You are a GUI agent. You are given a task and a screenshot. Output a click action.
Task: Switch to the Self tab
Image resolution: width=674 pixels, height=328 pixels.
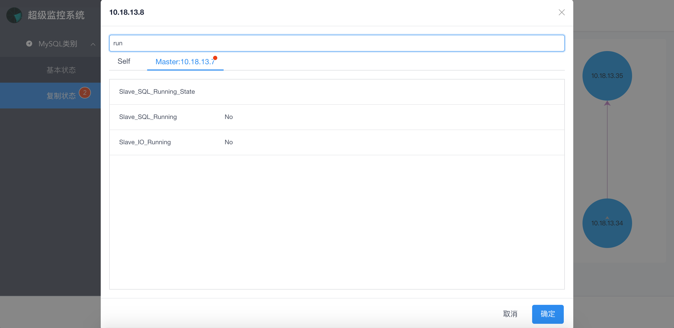pyautogui.click(x=124, y=61)
